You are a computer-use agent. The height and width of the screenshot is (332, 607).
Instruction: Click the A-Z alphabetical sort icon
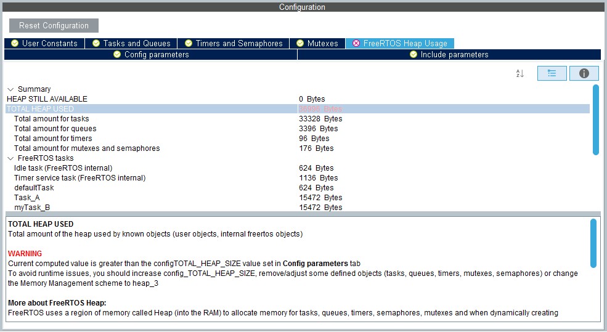pos(520,73)
